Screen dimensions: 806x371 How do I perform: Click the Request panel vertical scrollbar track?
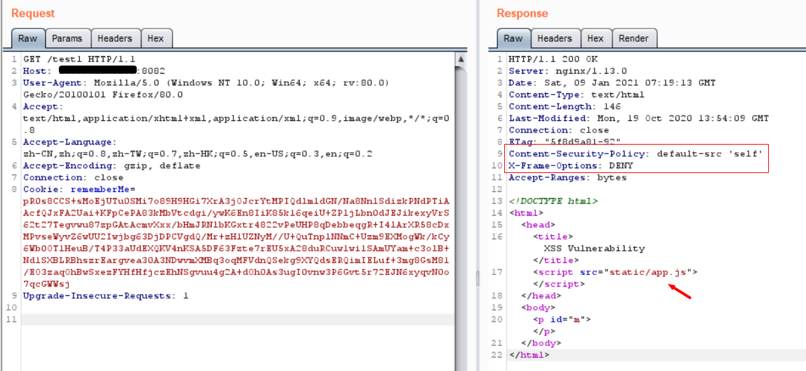[x=460, y=203]
